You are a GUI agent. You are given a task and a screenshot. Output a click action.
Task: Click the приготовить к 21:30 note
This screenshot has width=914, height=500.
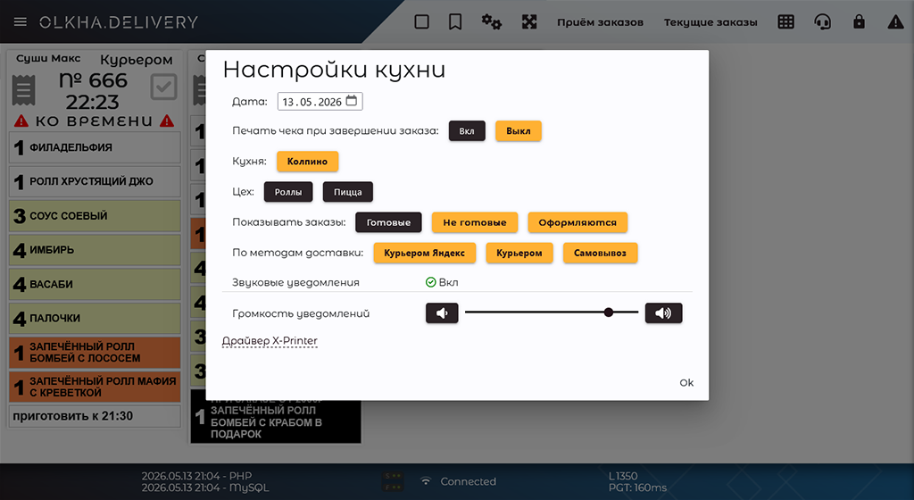(x=95, y=416)
